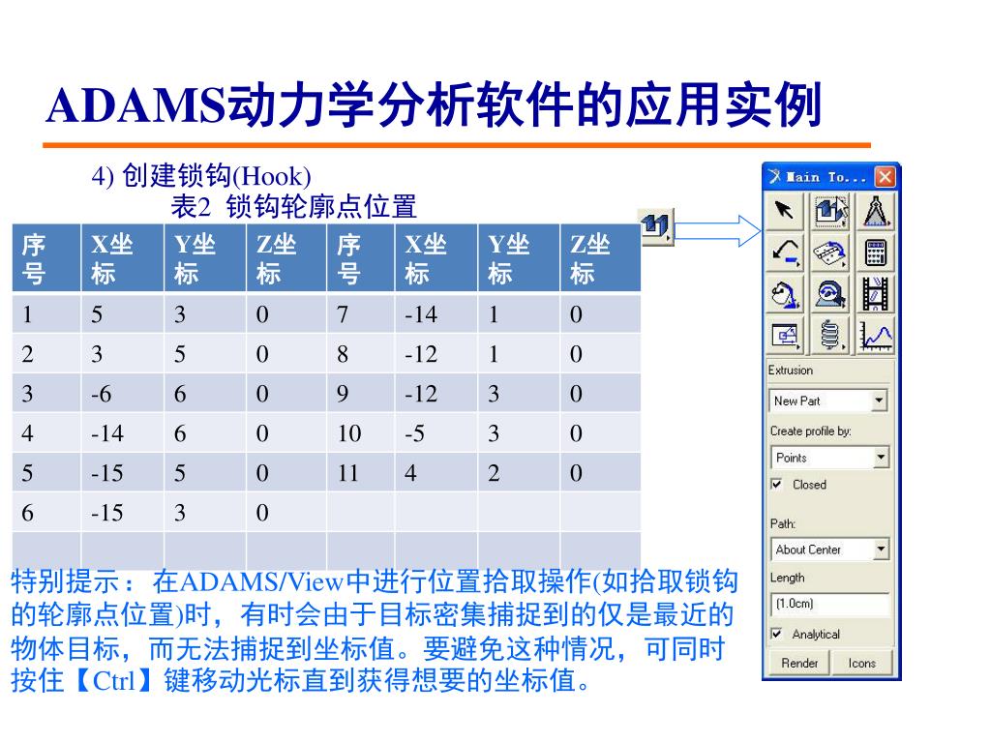Toggle the Analytical checkbox
This screenshot has height=743, width=991.
click(x=777, y=634)
